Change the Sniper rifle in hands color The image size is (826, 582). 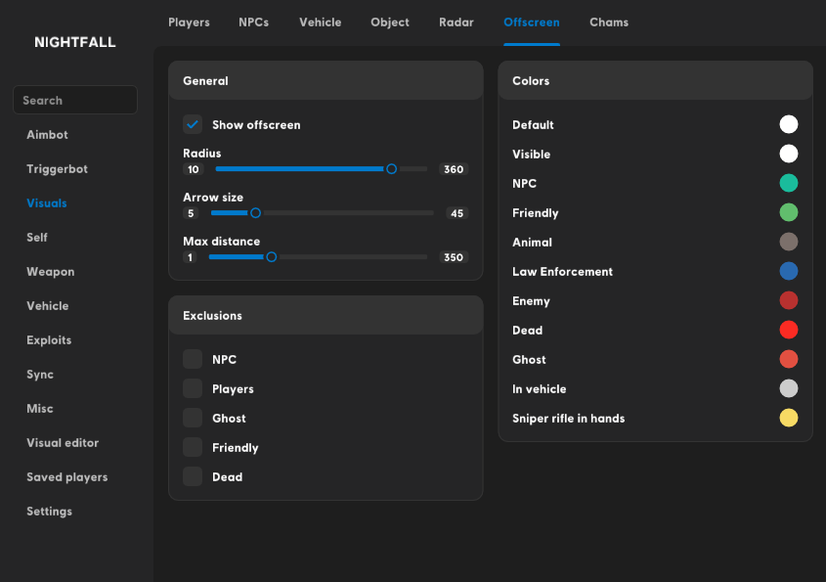pyautogui.click(x=788, y=418)
